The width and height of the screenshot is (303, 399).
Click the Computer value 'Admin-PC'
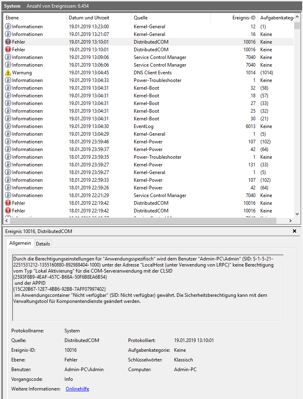185,370
